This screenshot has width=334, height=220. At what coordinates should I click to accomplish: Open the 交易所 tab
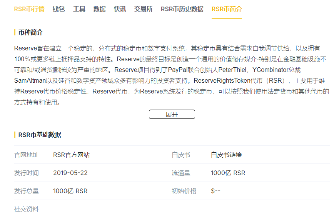(144, 9)
